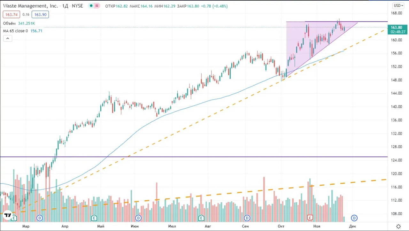Click the Май label on time axis
Image resolution: width=409 pixels, height=231 pixels.
point(101,227)
